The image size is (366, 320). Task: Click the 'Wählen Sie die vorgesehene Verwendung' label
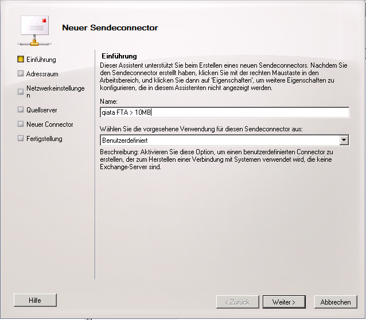click(201, 129)
